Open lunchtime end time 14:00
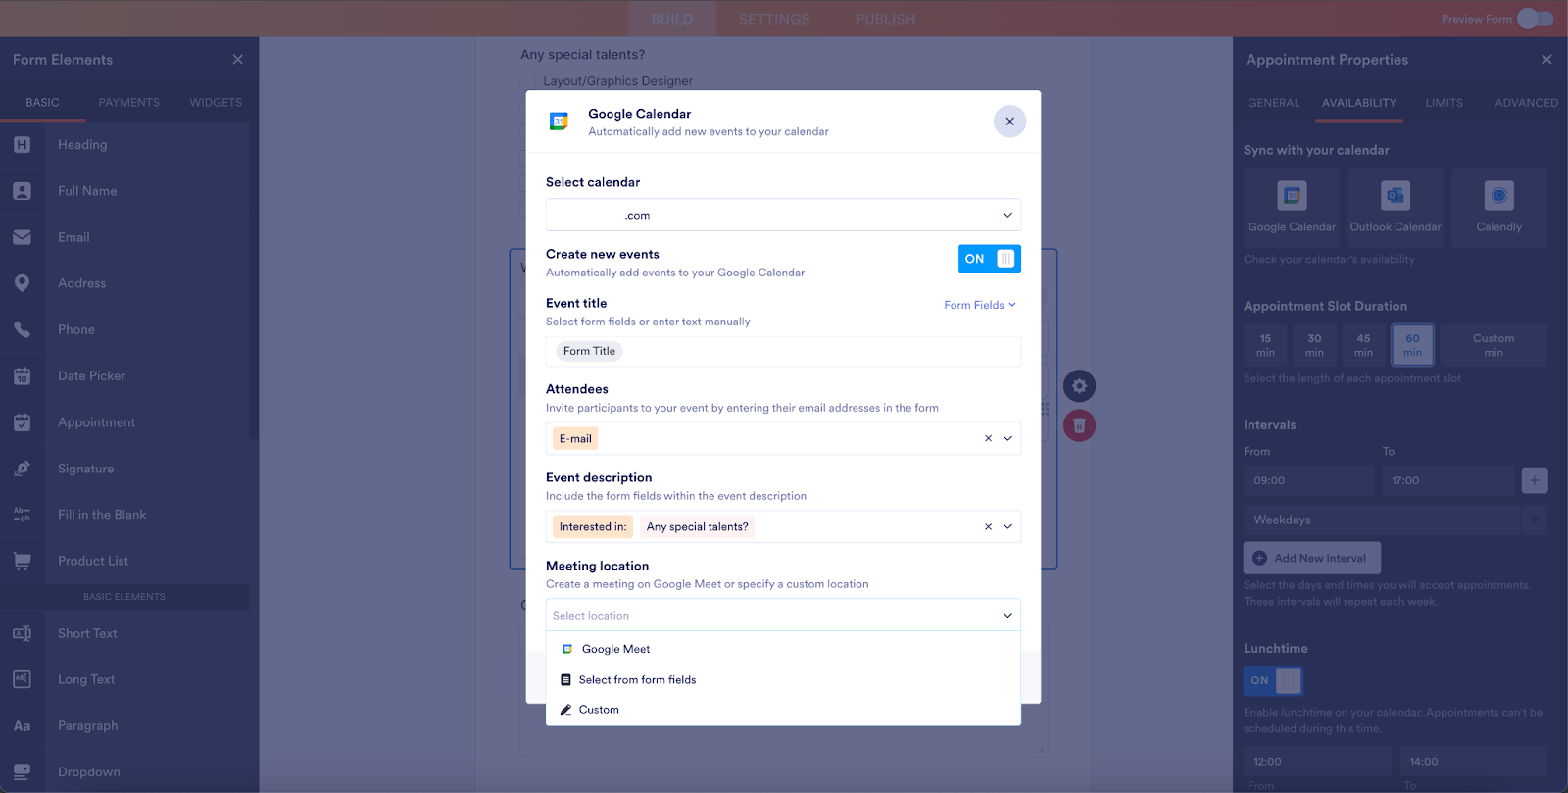This screenshot has height=793, width=1568. 1474,762
